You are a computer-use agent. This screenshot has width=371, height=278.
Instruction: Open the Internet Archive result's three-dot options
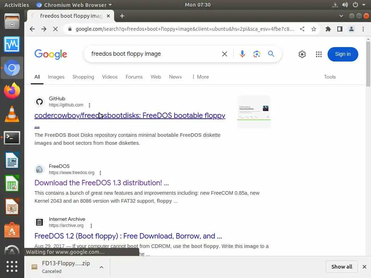coord(91,226)
